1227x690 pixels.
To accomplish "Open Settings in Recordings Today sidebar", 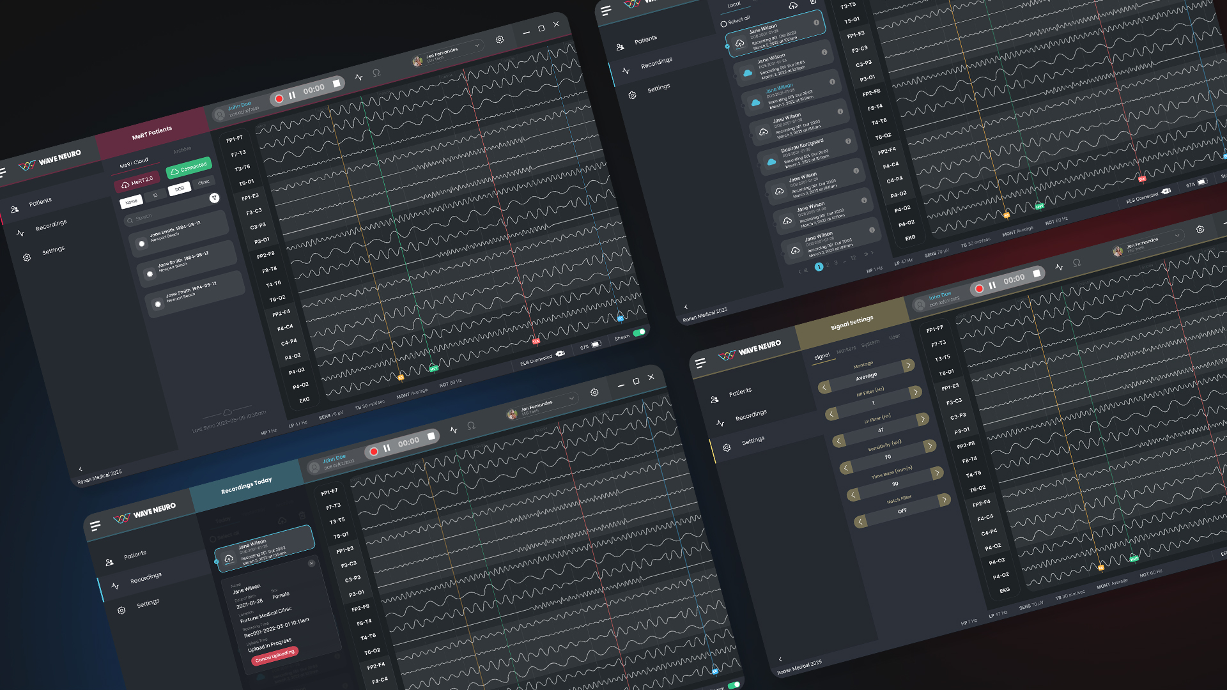I will tap(148, 604).
